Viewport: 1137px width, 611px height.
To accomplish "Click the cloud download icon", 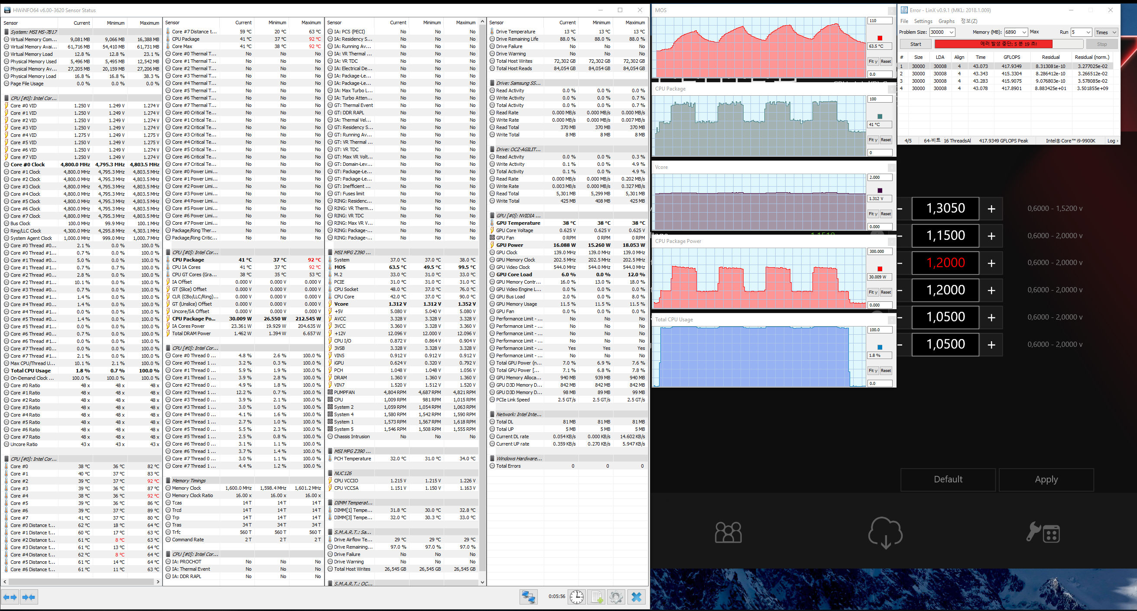I will pyautogui.click(x=885, y=533).
